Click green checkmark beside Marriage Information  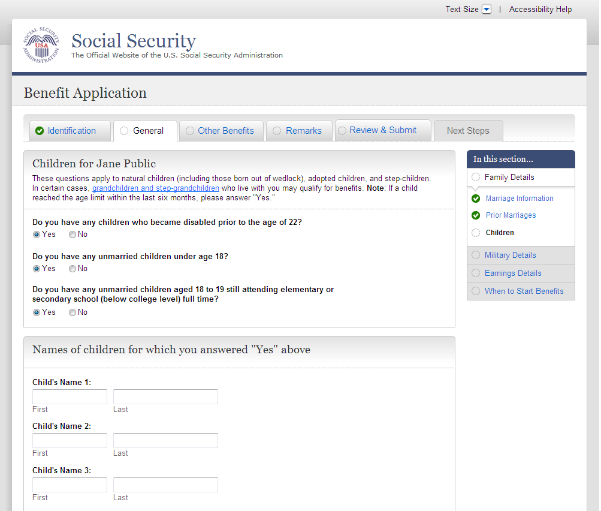(476, 199)
